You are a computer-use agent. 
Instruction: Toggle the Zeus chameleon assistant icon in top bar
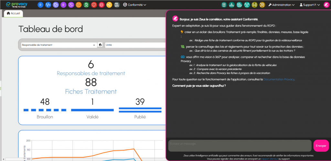326,5
